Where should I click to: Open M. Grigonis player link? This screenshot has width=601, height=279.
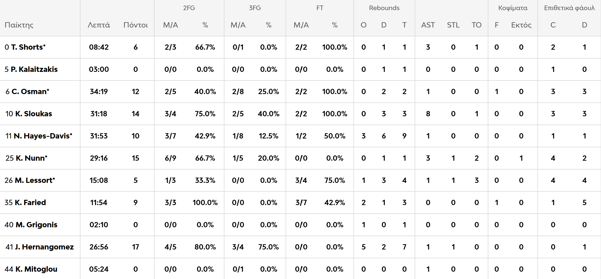[36, 225]
